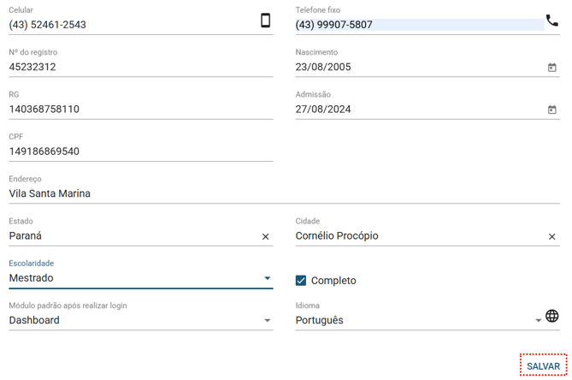The image size is (572, 380).
Task: Open the Módulo padrão após login dropdown
Action: click(267, 321)
